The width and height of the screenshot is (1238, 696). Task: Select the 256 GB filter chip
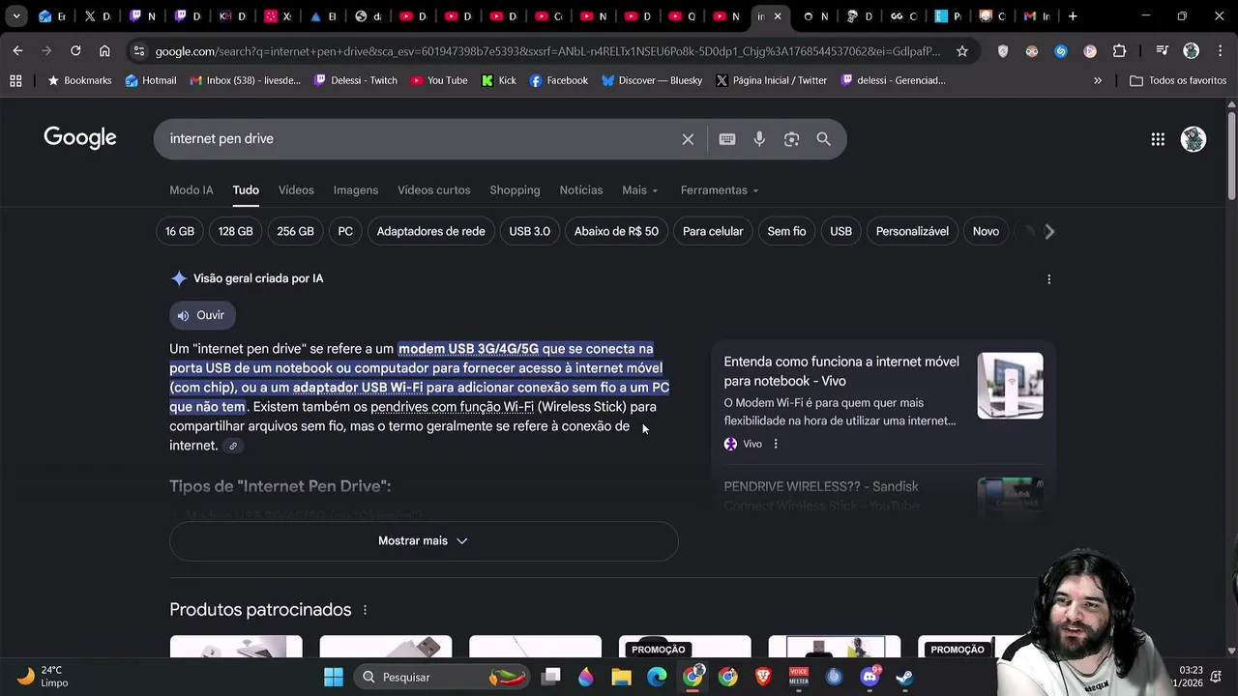(x=296, y=232)
